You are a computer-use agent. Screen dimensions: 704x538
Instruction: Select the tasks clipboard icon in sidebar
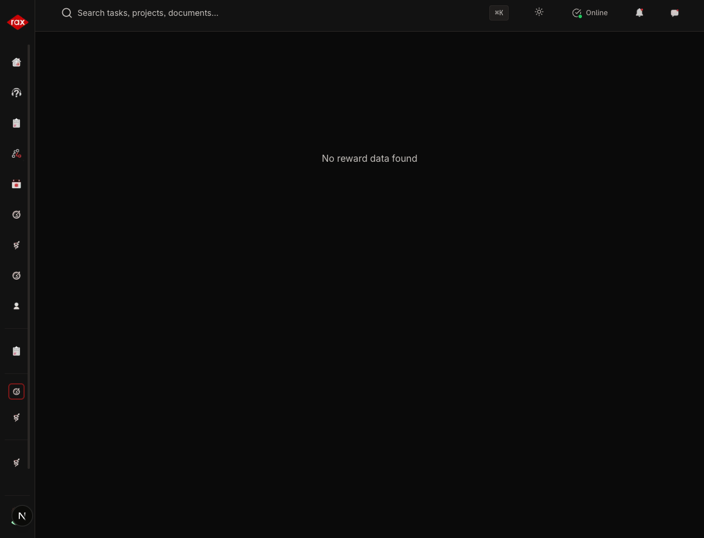coord(16,123)
